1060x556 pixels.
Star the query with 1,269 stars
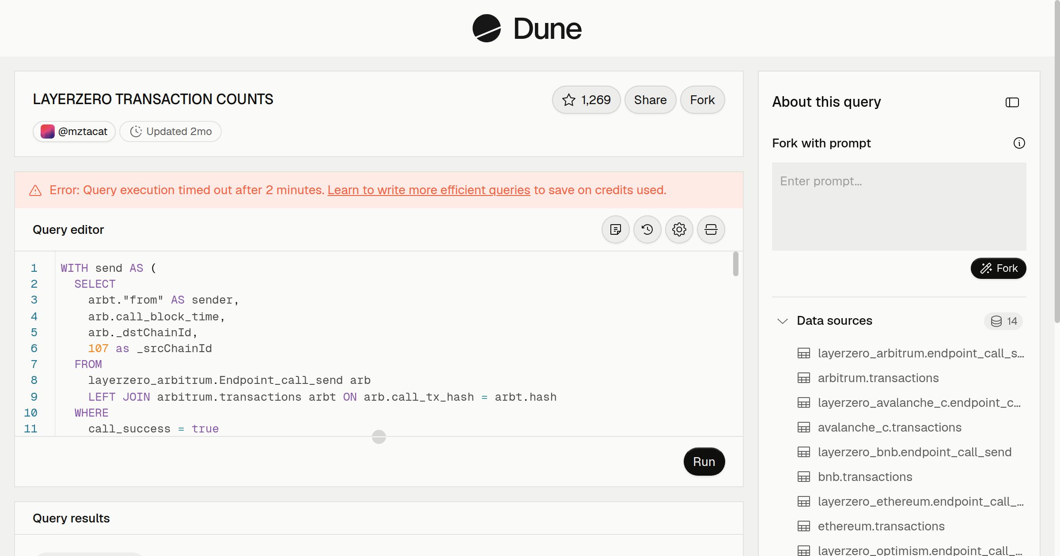coord(586,100)
